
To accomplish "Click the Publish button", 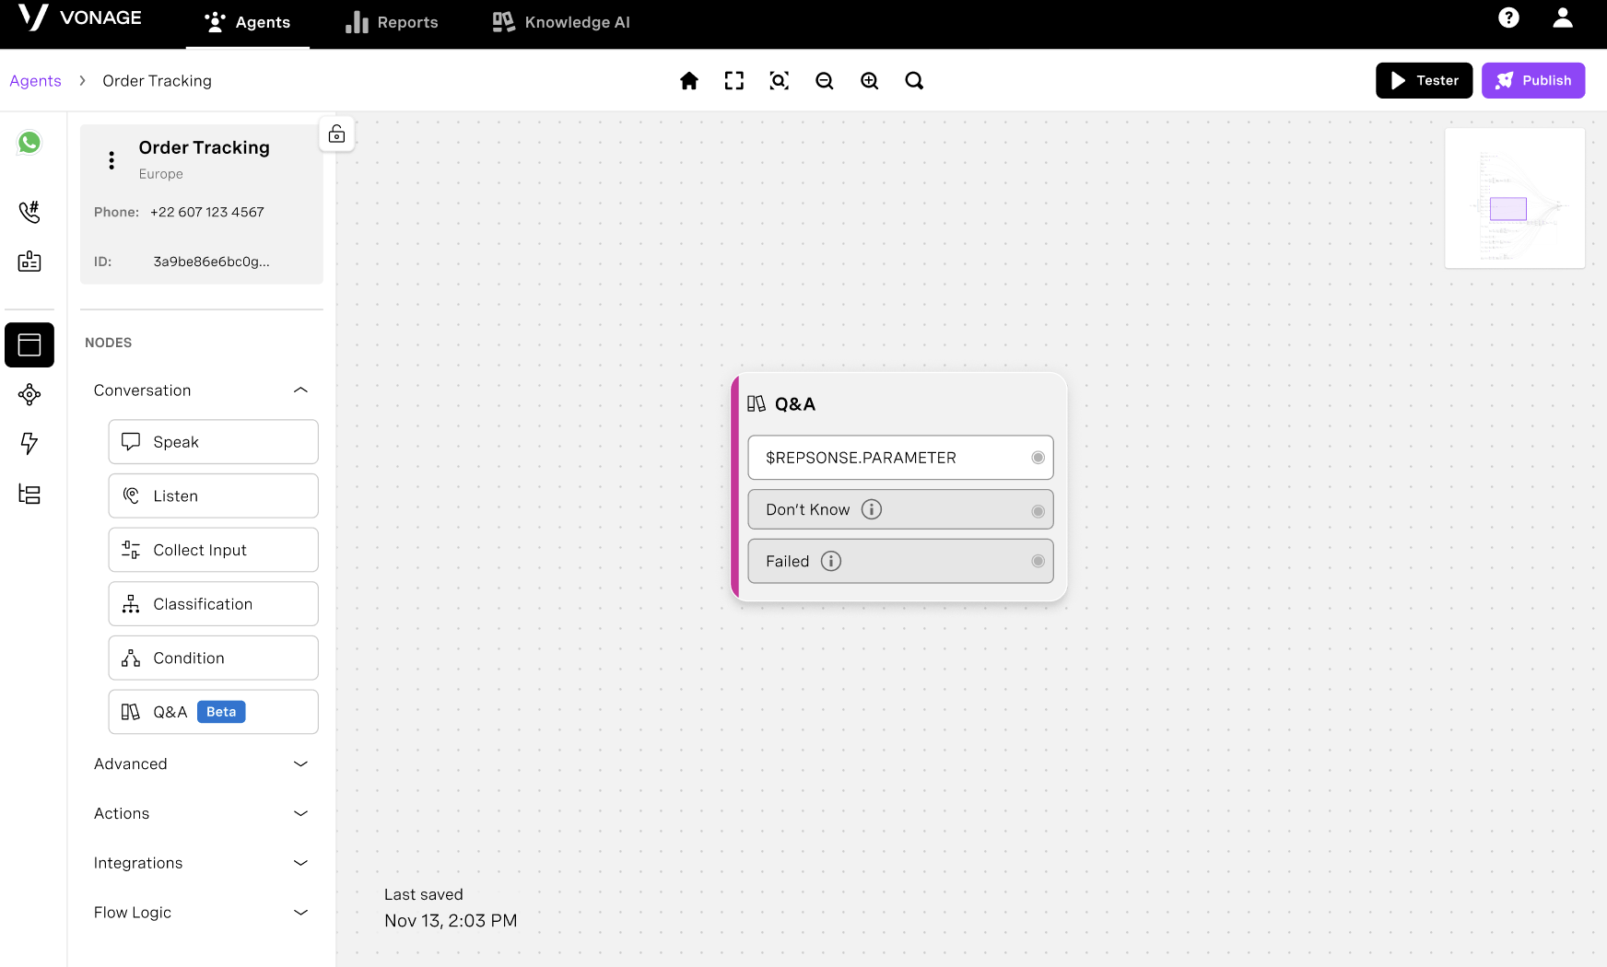I will click(1532, 80).
